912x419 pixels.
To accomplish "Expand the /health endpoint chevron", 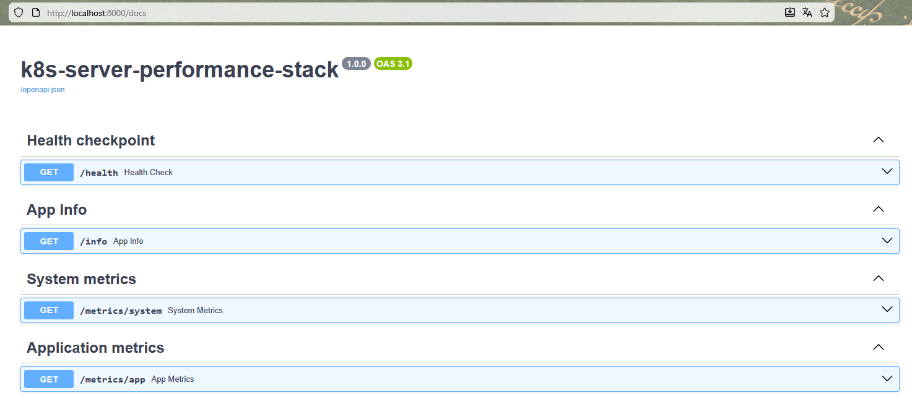I will click(x=887, y=172).
